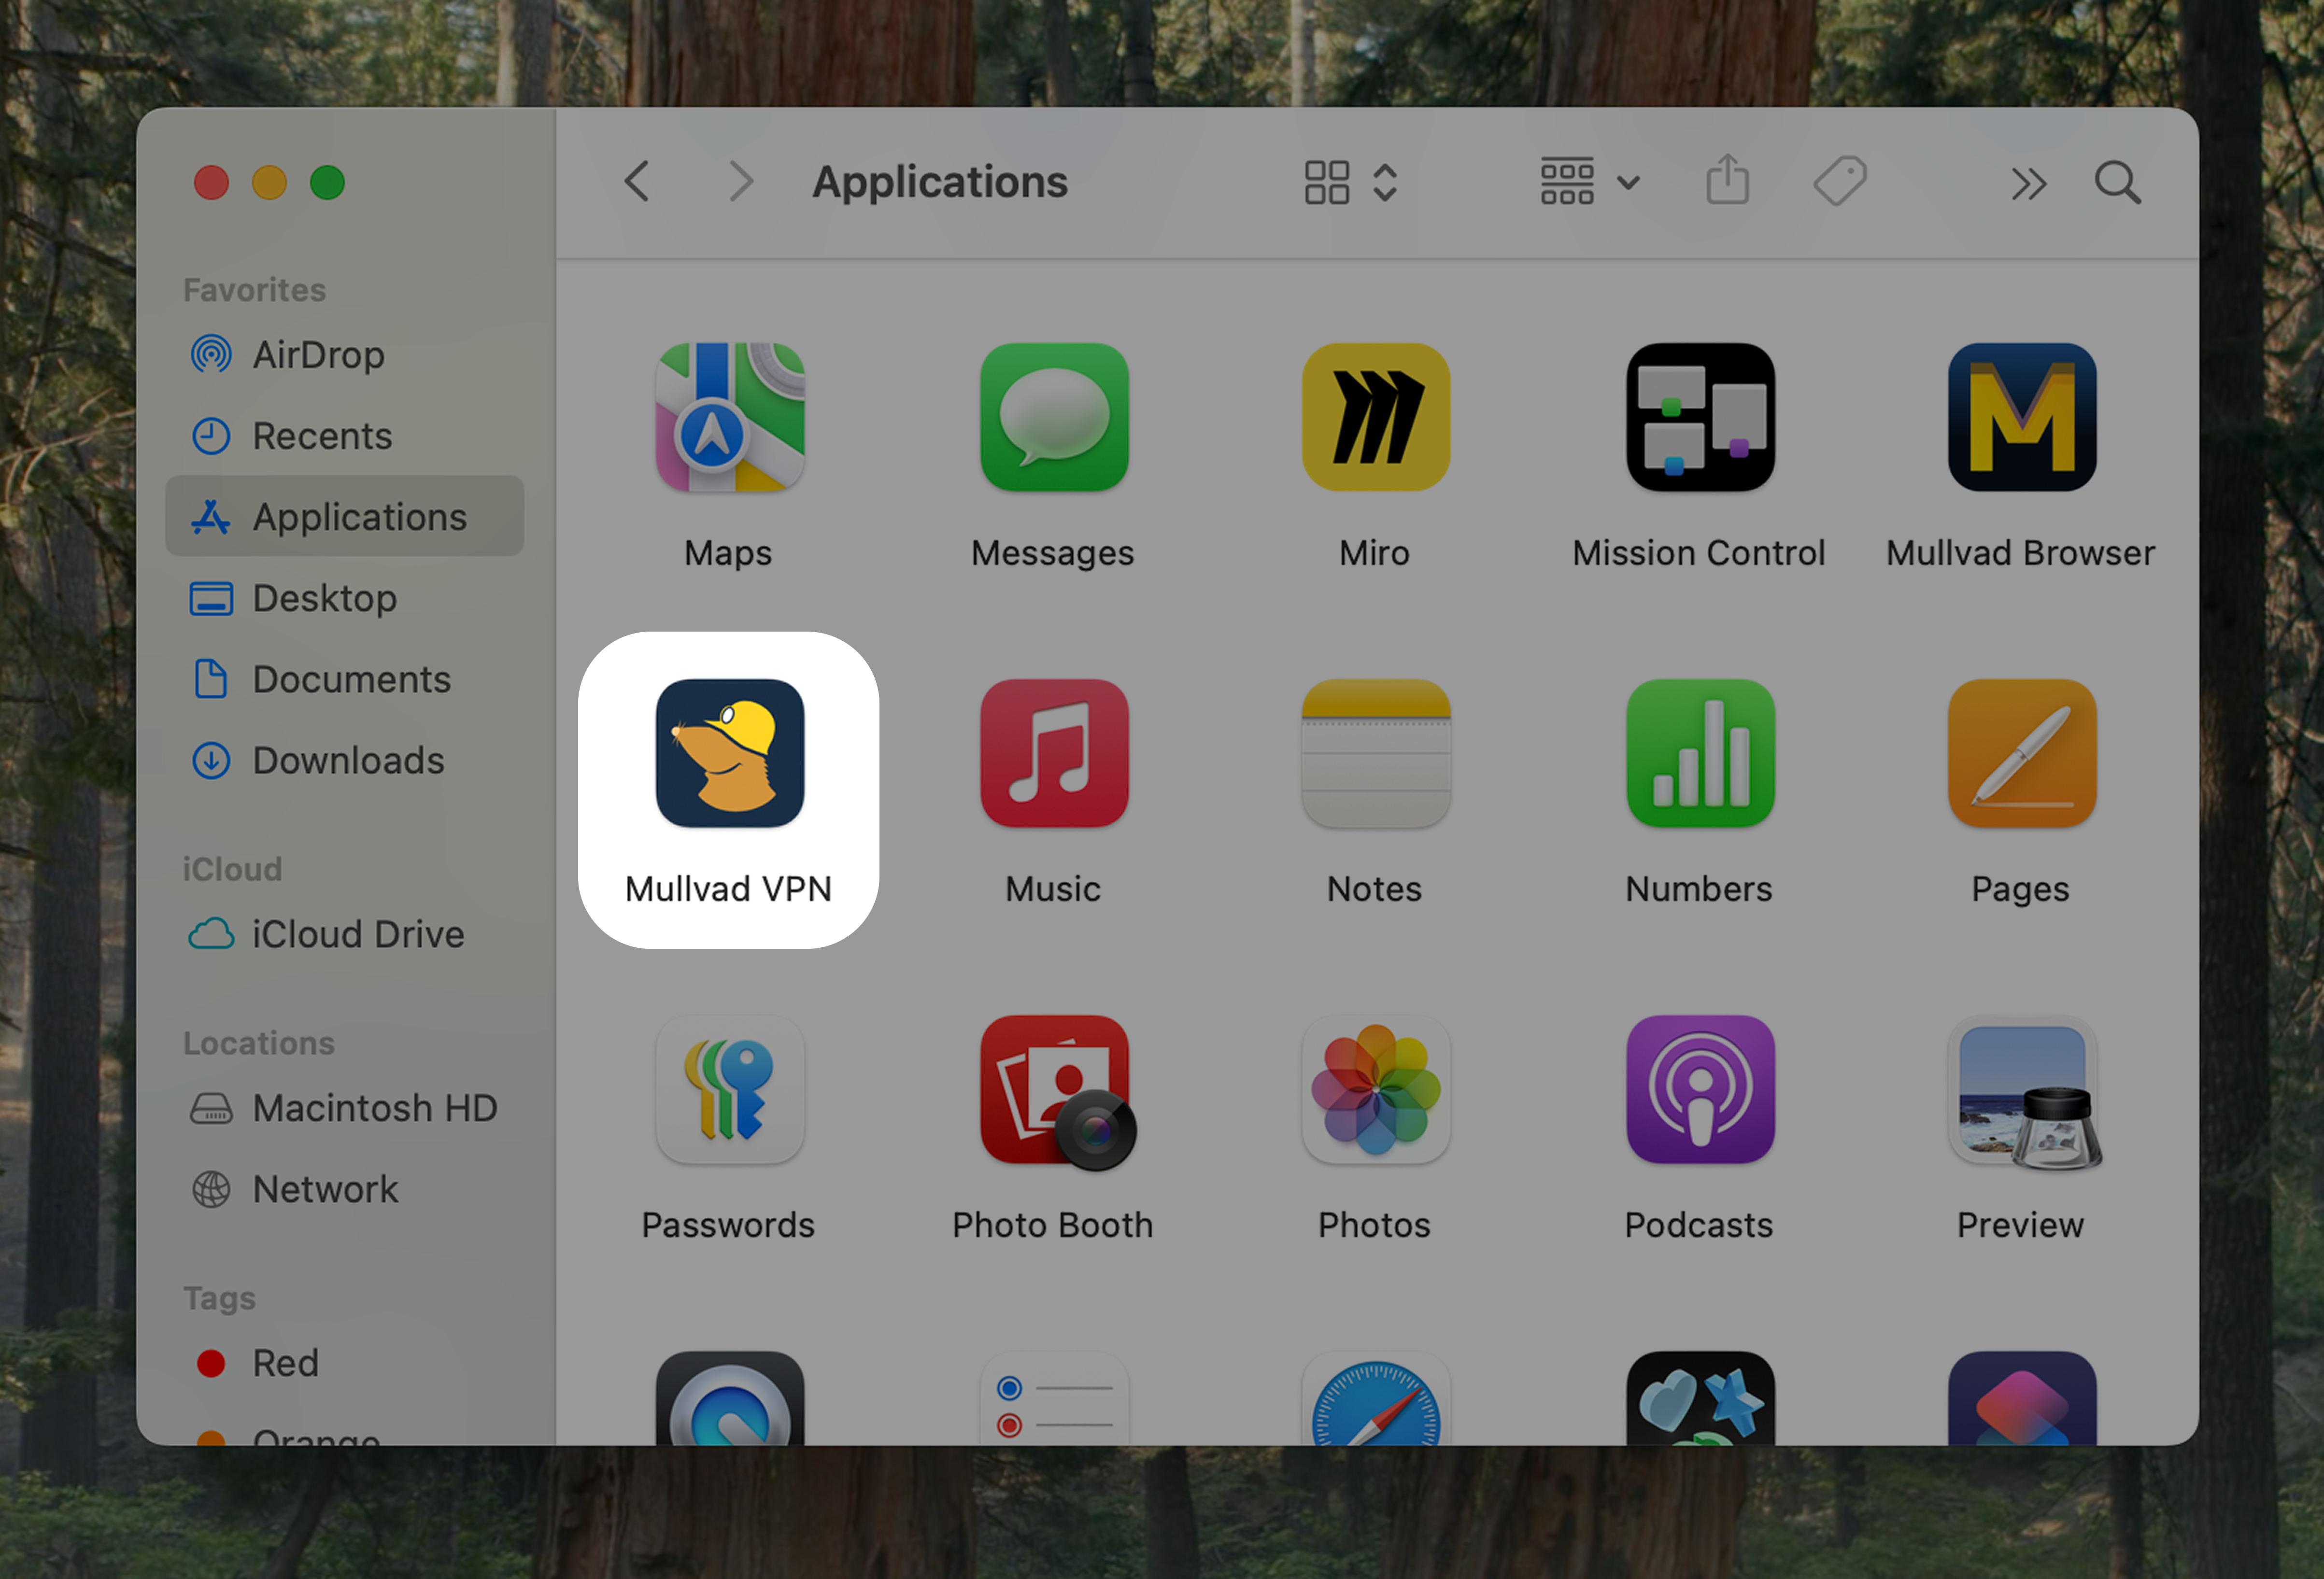Open Documents from the sidebar
The height and width of the screenshot is (1579, 2324).
(344, 679)
